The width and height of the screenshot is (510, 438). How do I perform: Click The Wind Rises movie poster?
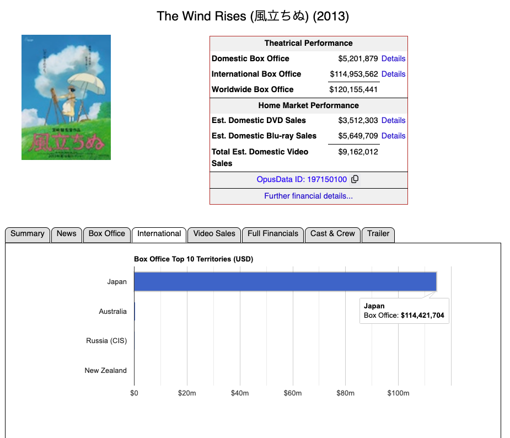point(66,98)
